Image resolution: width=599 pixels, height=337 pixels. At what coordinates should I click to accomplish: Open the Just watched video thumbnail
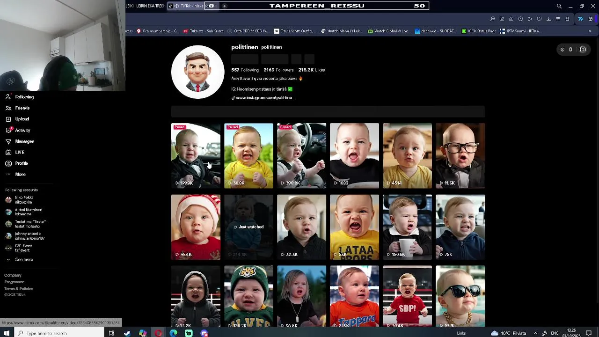click(x=248, y=227)
